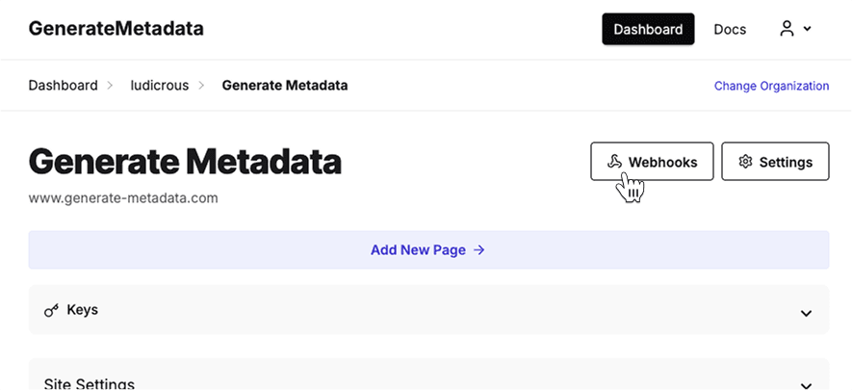Click the breadcrumb separator after Dashboard

pos(114,86)
